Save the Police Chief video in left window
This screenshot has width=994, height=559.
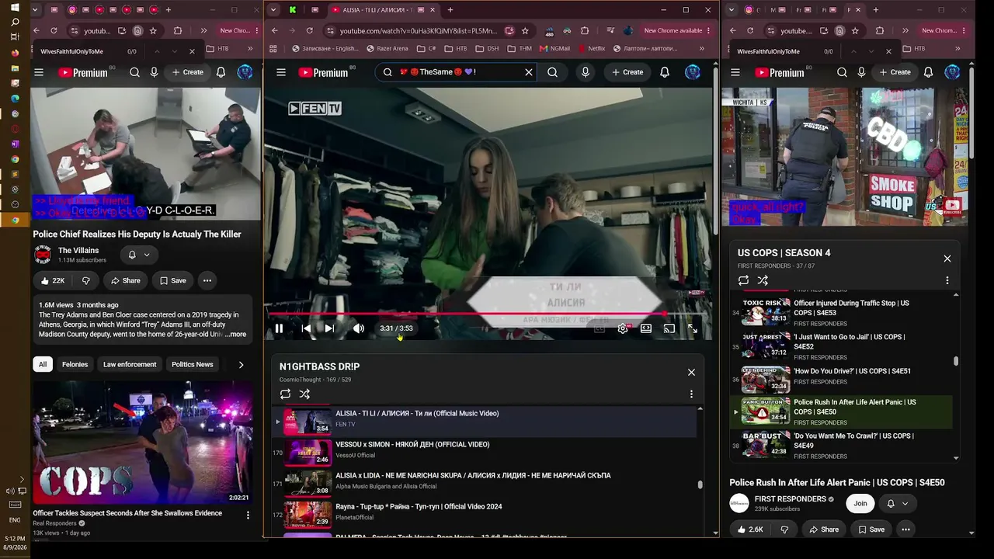(172, 280)
